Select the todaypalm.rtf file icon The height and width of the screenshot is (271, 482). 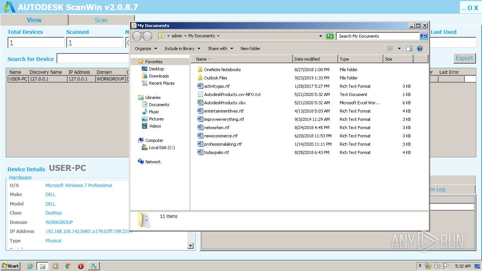200,152
